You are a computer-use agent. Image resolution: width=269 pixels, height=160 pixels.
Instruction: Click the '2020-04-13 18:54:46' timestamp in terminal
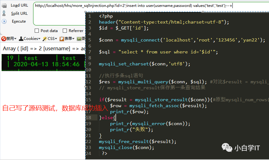click(46, 64)
